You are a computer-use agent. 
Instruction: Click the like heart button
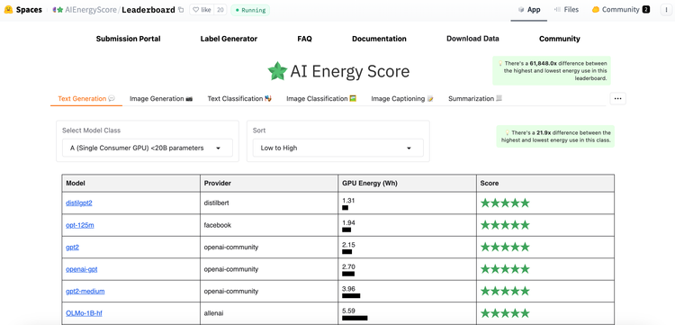(202, 10)
